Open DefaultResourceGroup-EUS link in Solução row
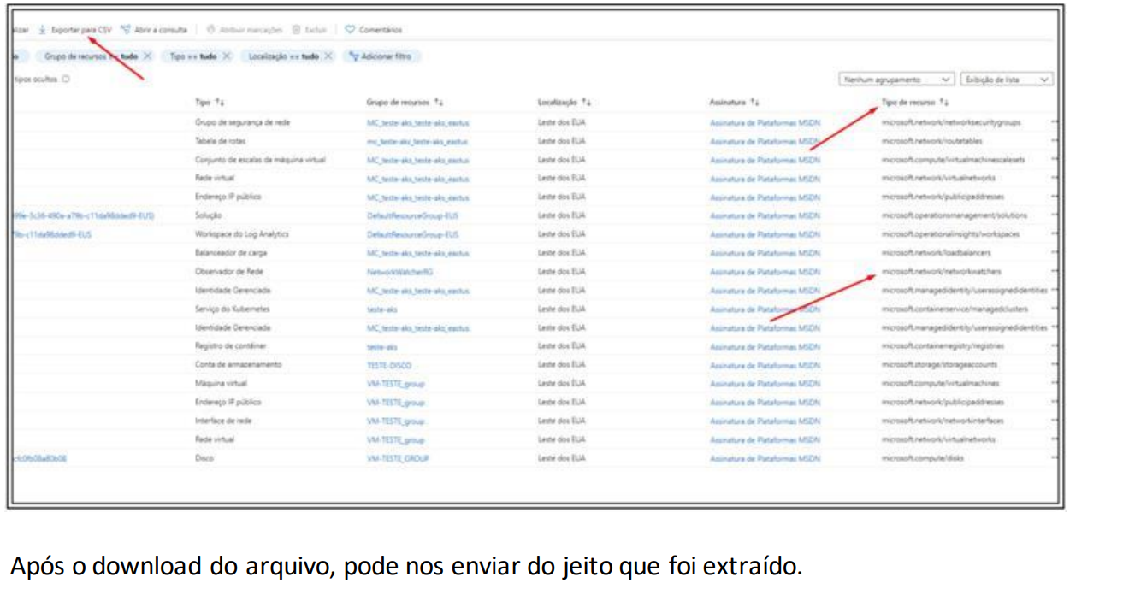 pos(412,215)
